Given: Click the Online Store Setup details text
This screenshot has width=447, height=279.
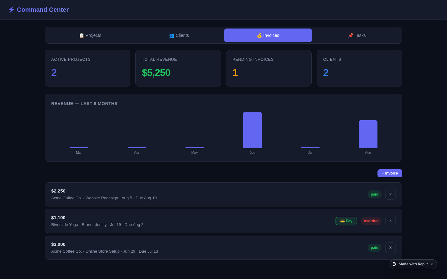Looking at the screenshot, I should click(x=105, y=251).
